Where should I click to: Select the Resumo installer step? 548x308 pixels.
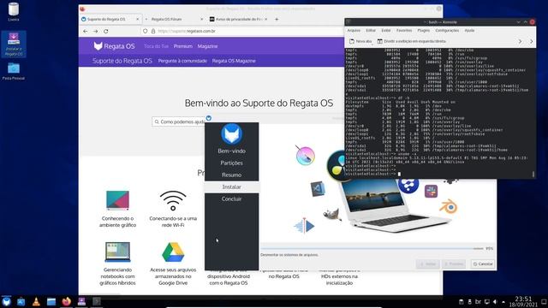pyautogui.click(x=232, y=175)
